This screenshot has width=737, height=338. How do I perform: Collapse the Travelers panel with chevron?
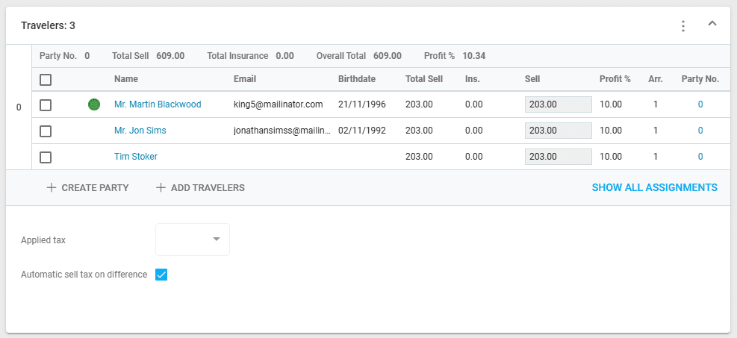[x=712, y=24]
